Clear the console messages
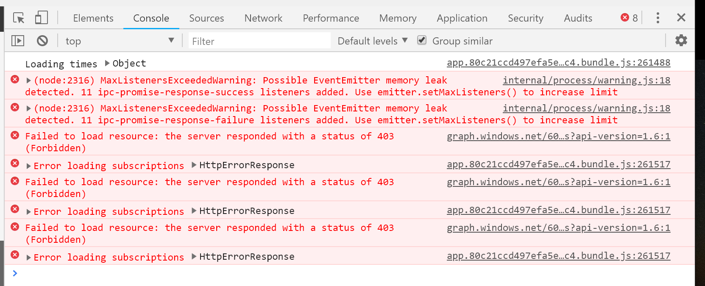Image resolution: width=705 pixels, height=286 pixels. pos(42,40)
